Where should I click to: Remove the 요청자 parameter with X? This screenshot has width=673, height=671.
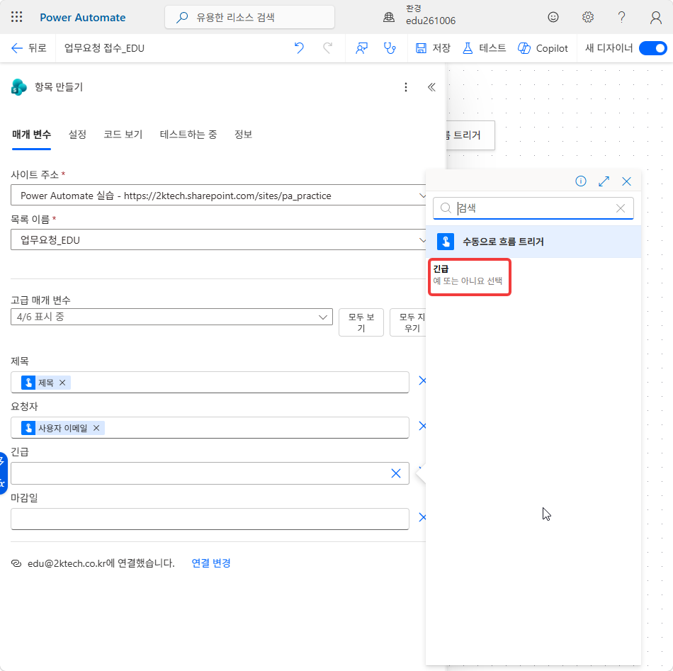click(x=422, y=426)
